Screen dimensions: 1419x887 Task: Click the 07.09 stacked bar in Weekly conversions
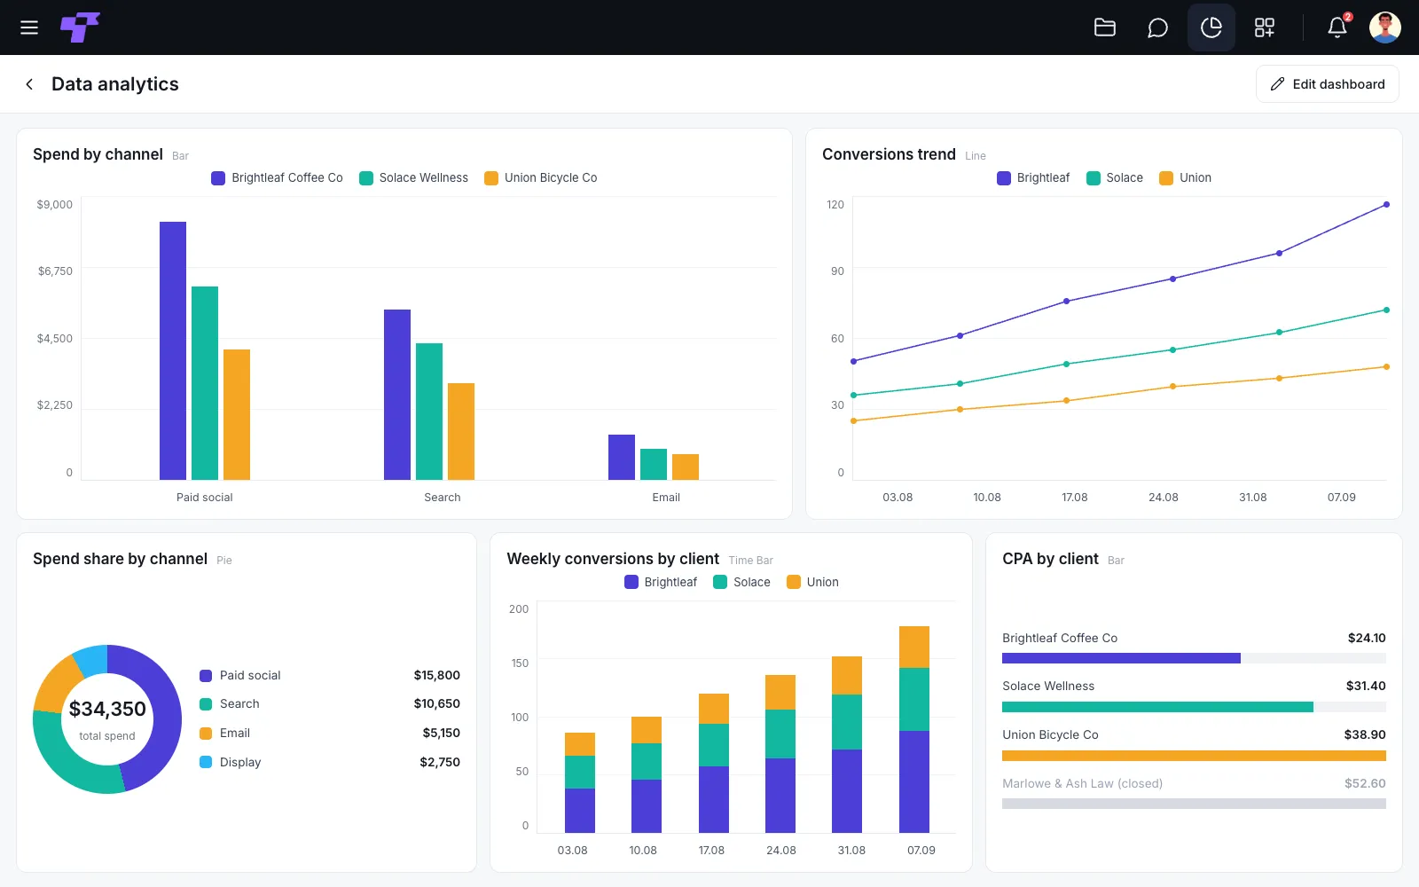tap(914, 729)
